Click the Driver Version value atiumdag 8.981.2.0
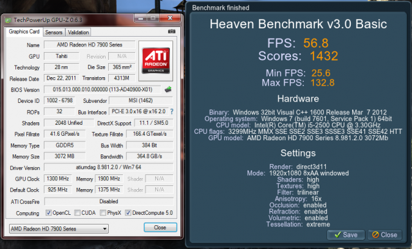Image resolution: width=412 pixels, height=249 pixels. click(109, 167)
